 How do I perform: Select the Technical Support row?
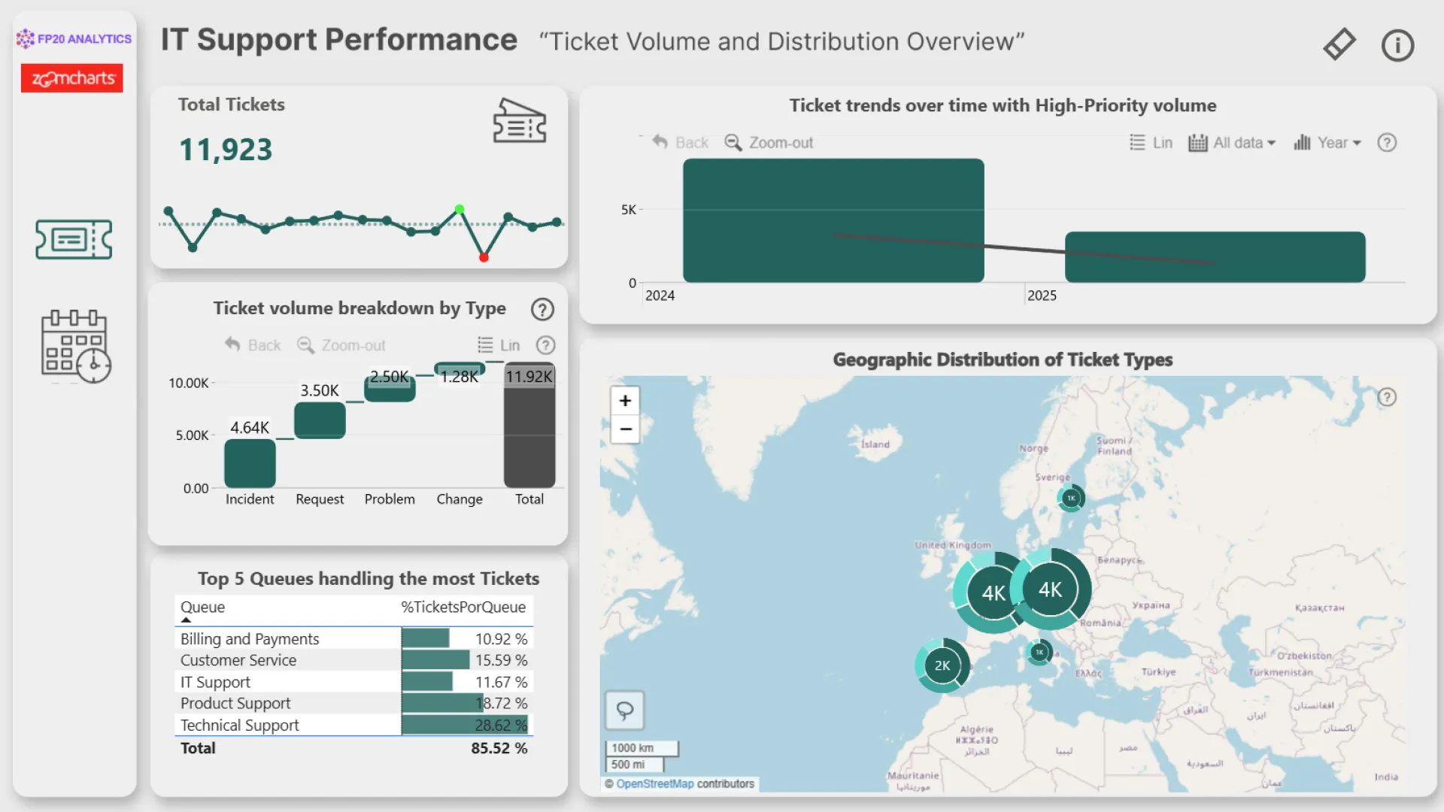coord(353,725)
